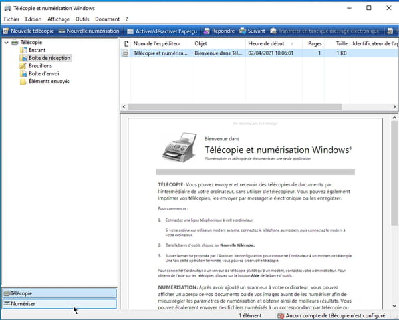Open the Edition menu
Image resolution: width=399 pixels, height=320 pixels.
point(33,19)
